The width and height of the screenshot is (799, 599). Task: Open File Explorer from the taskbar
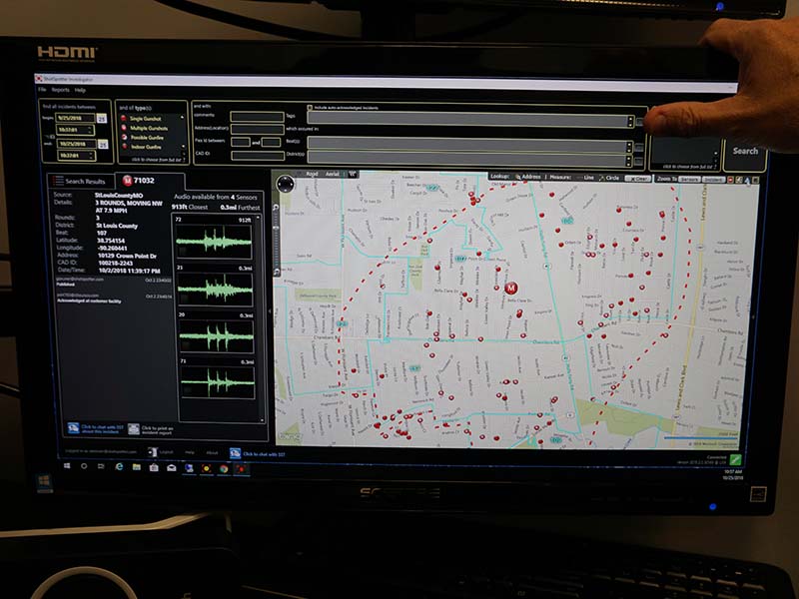point(136,467)
